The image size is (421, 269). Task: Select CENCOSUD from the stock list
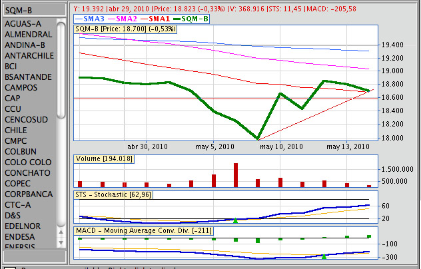[27, 119]
